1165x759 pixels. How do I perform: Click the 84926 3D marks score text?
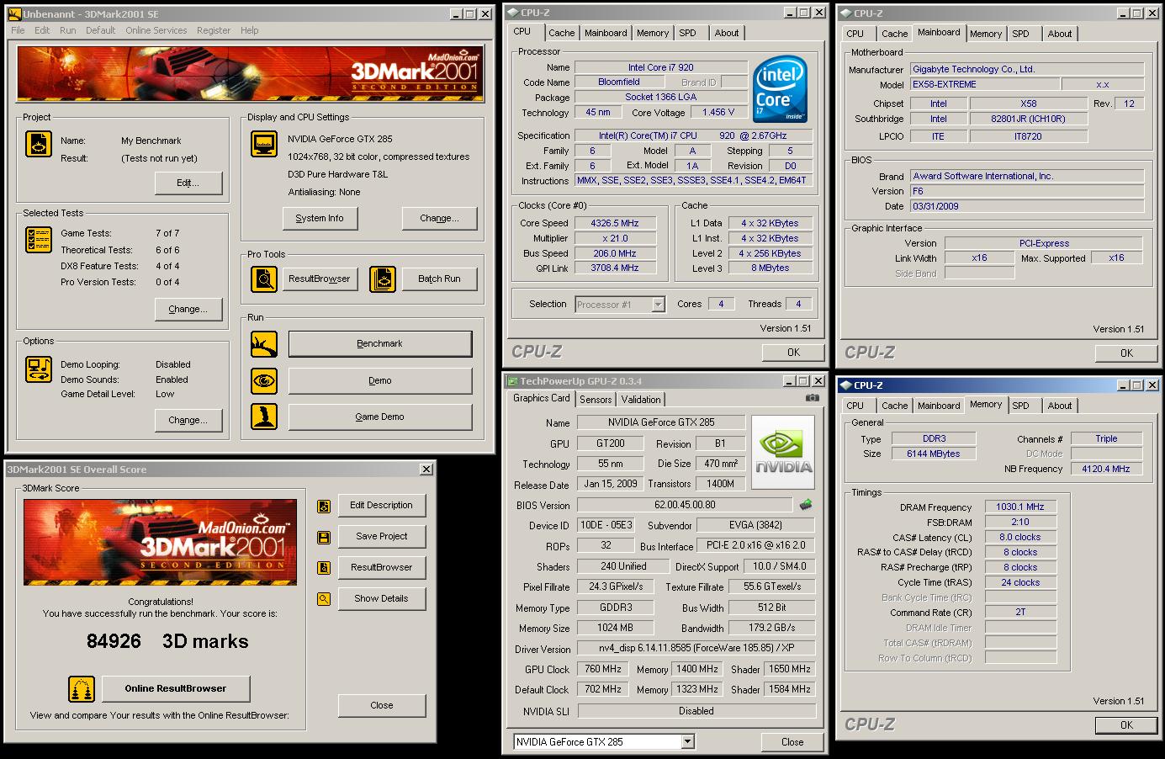[x=167, y=641]
